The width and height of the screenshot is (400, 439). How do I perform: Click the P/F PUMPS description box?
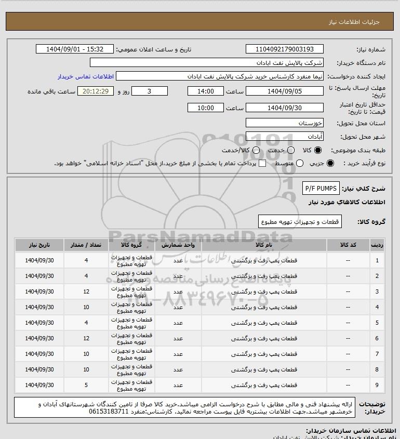tap(321, 189)
